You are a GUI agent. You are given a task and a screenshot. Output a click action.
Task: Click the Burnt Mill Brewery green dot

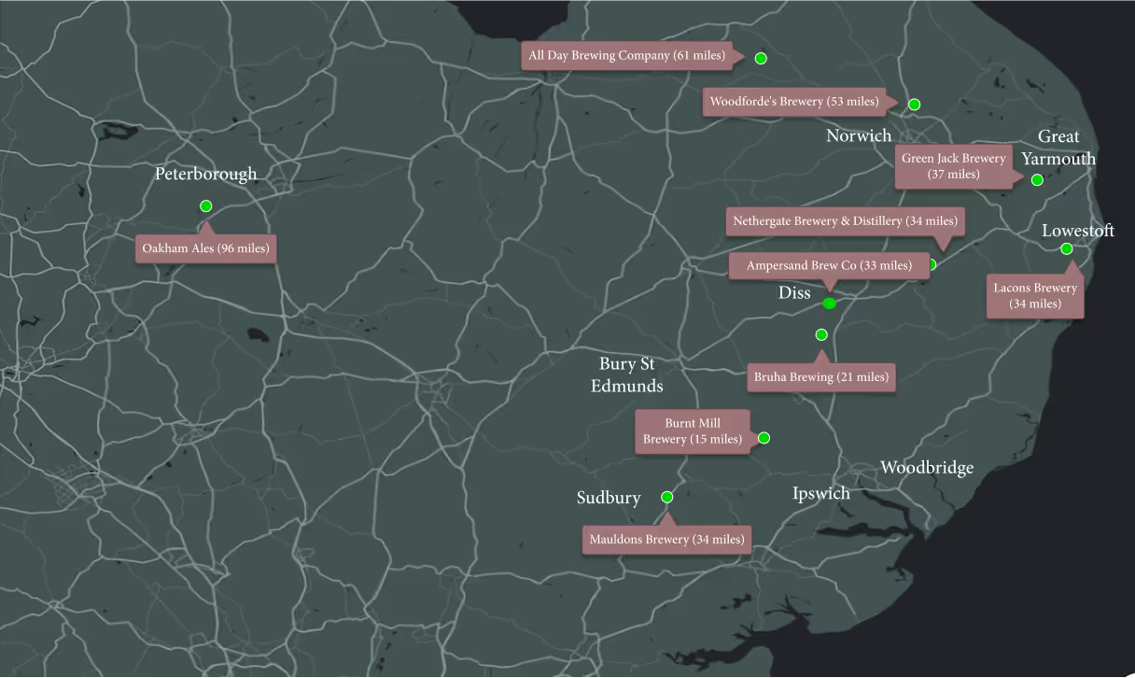pos(764,437)
